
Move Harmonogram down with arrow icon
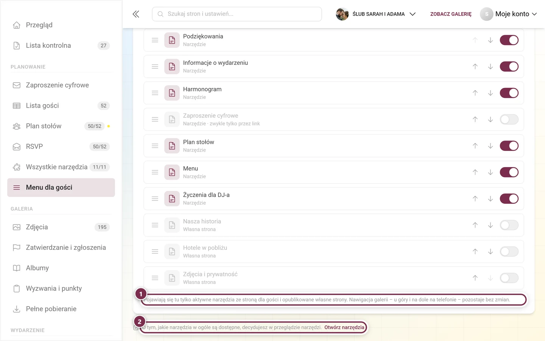point(490,93)
